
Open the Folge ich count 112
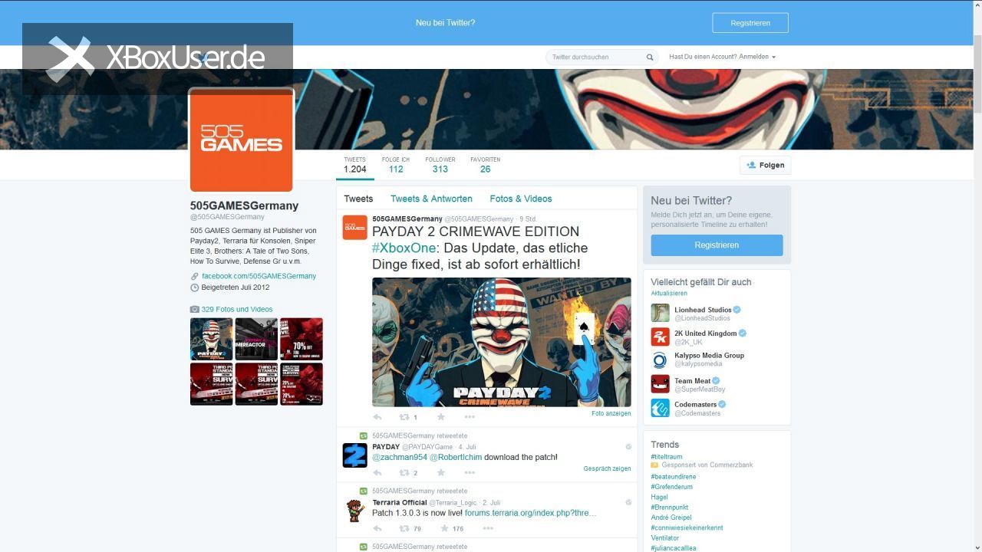click(396, 165)
